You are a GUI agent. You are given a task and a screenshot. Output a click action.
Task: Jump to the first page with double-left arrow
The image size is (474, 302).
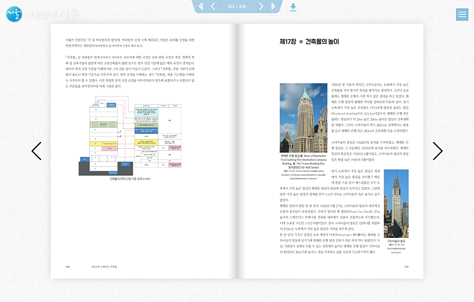[x=201, y=6]
